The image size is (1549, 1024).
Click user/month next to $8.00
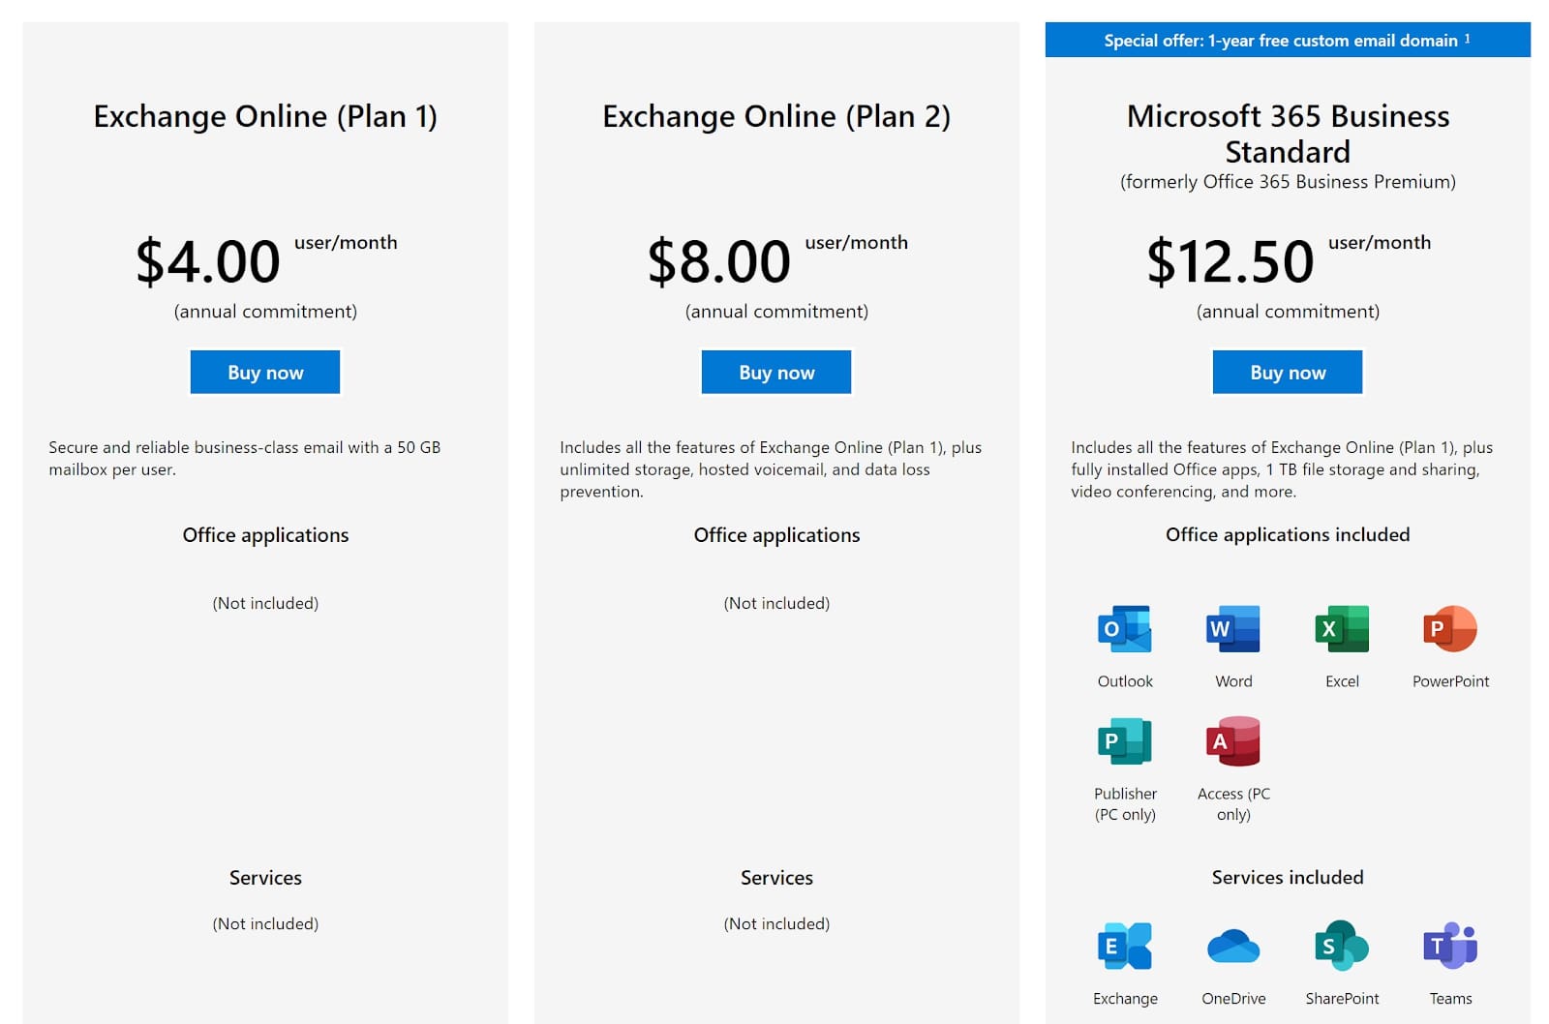(x=857, y=243)
